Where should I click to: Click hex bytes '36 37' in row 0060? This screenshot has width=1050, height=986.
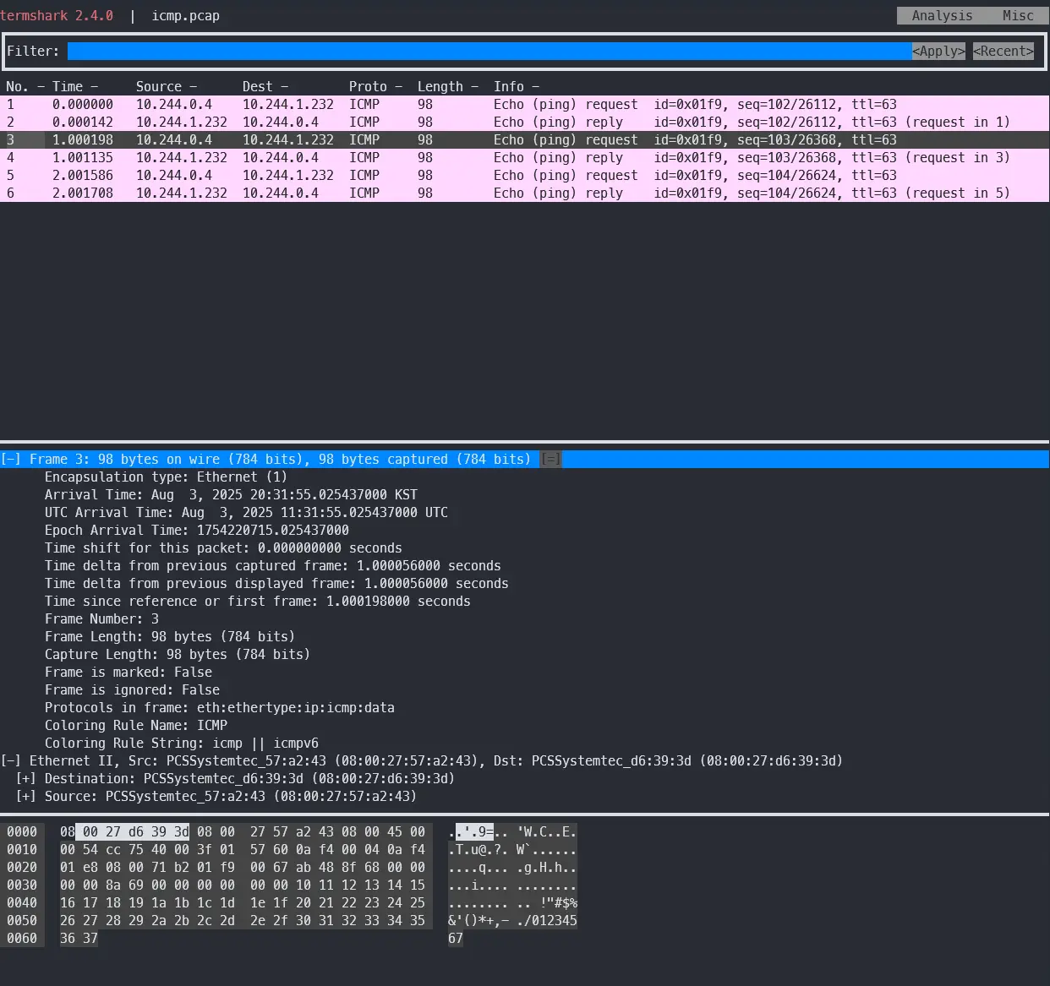(79, 938)
